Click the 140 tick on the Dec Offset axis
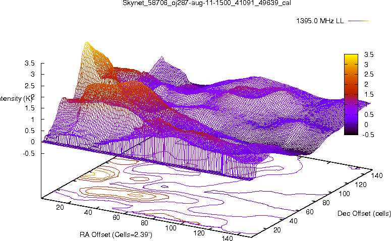Screen dimensions: 391x241 point(377,175)
